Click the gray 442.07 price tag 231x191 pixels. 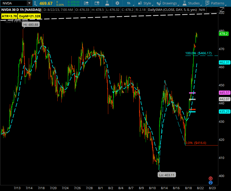pos(224,99)
